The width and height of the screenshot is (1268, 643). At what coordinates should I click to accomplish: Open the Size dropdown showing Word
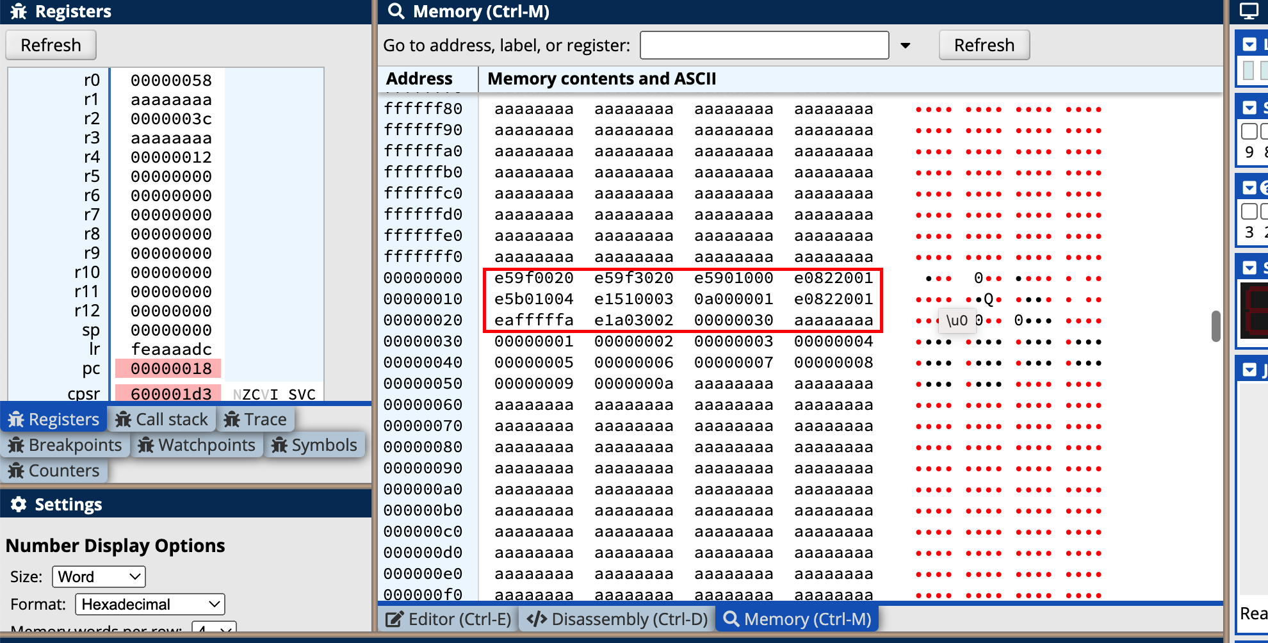click(99, 576)
